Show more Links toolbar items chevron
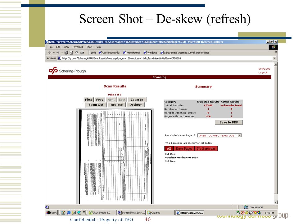This screenshot has width=298, height=224. 276,52
